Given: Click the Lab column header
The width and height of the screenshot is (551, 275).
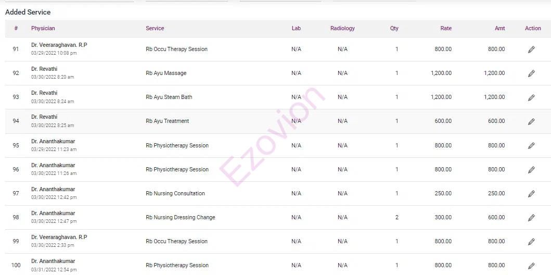Looking at the screenshot, I should pos(296,28).
